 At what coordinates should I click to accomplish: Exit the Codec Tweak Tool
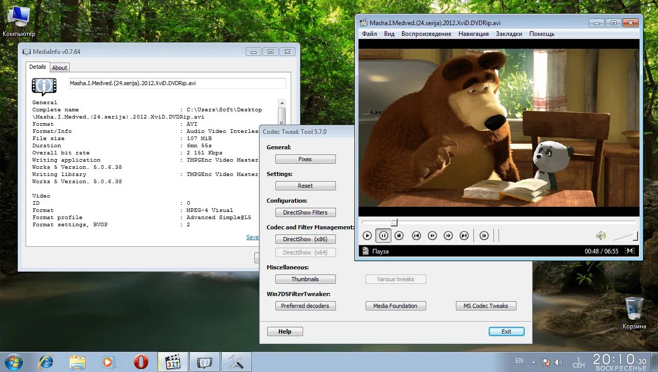pos(507,331)
